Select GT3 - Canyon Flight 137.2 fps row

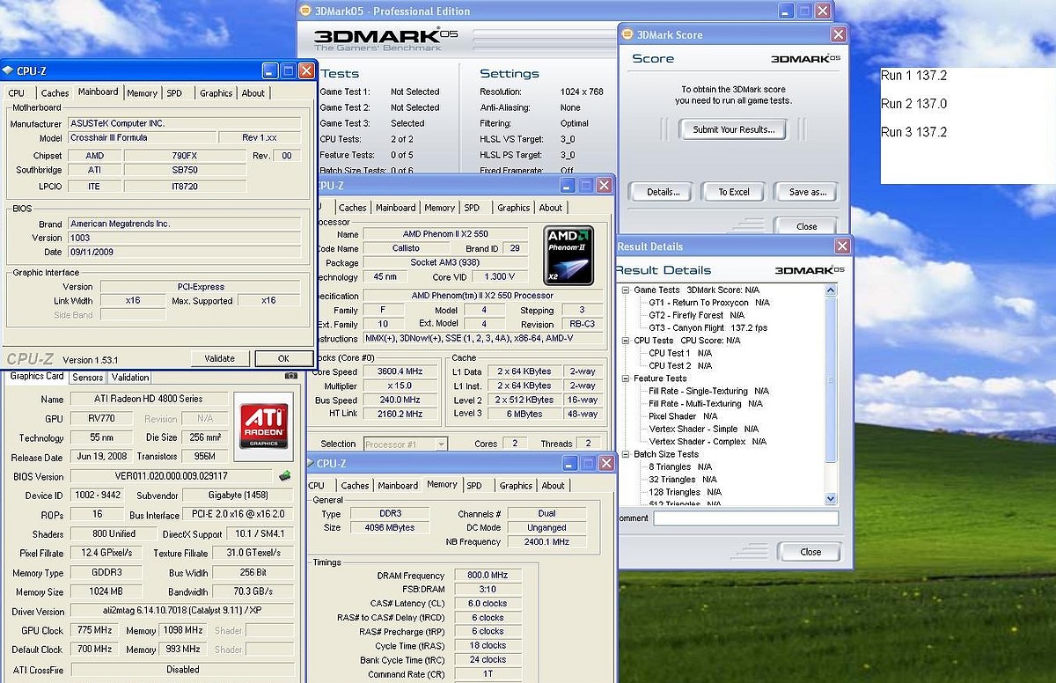708,327
